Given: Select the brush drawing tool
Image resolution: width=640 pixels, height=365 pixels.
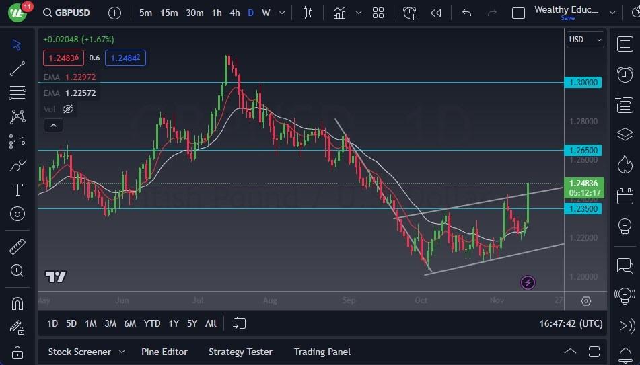Looking at the screenshot, I should point(17,166).
